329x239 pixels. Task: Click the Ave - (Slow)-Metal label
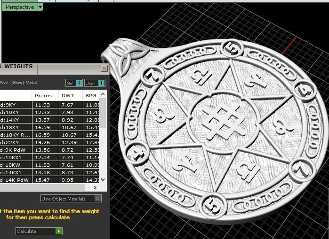(18, 83)
